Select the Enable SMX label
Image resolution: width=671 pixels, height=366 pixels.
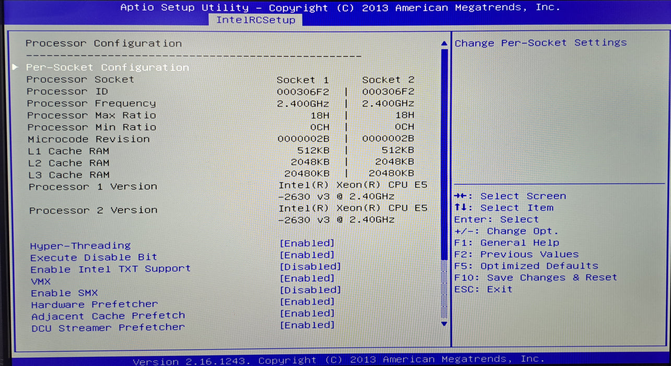click(64, 293)
